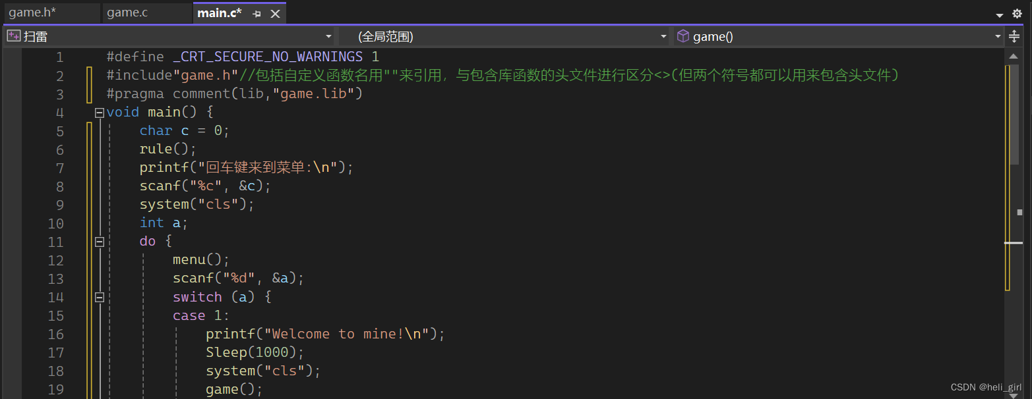This screenshot has width=1032, height=399.
Task: Click the int a; declaration
Action: pyautogui.click(x=164, y=223)
